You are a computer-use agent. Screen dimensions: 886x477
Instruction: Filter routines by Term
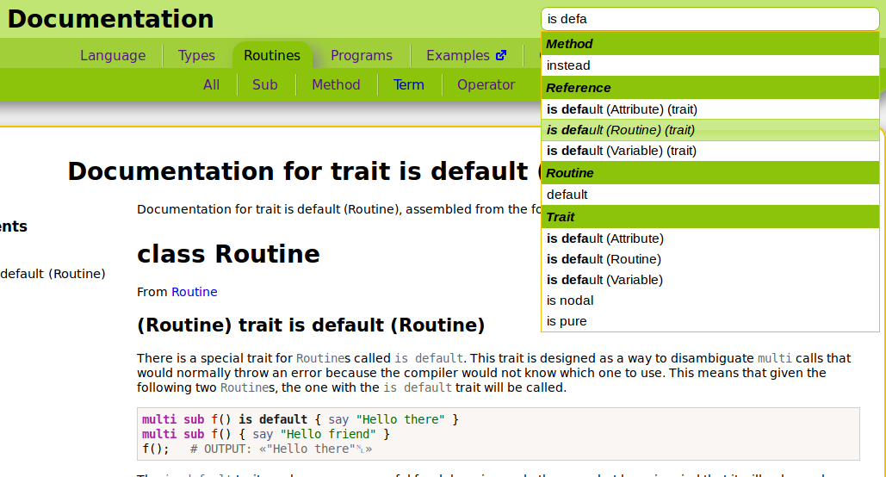tap(408, 84)
